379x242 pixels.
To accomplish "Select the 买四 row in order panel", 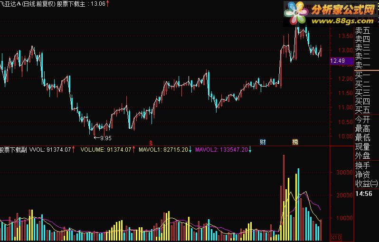I will (362, 101).
